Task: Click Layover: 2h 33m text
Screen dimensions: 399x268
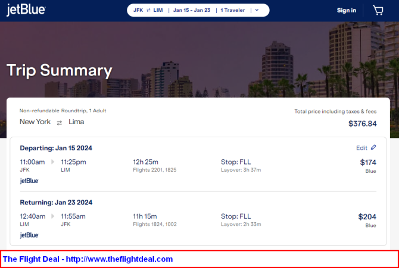Action: point(241,224)
